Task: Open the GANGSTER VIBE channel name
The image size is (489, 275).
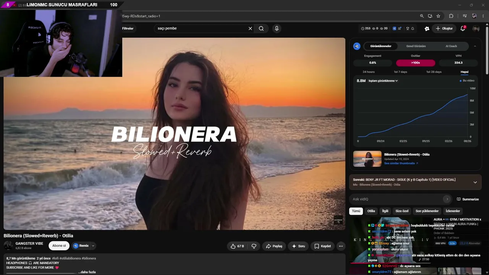Action: click(29, 243)
